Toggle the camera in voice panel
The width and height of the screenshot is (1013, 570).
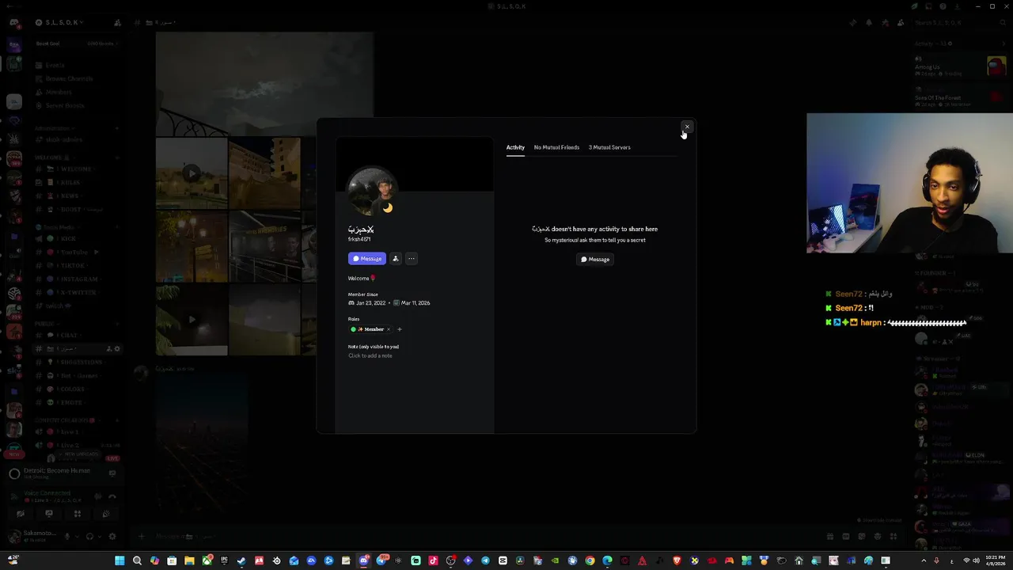point(21,514)
